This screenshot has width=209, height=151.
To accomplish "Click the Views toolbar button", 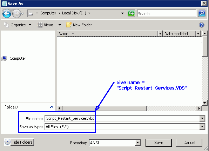I will click(46, 25).
